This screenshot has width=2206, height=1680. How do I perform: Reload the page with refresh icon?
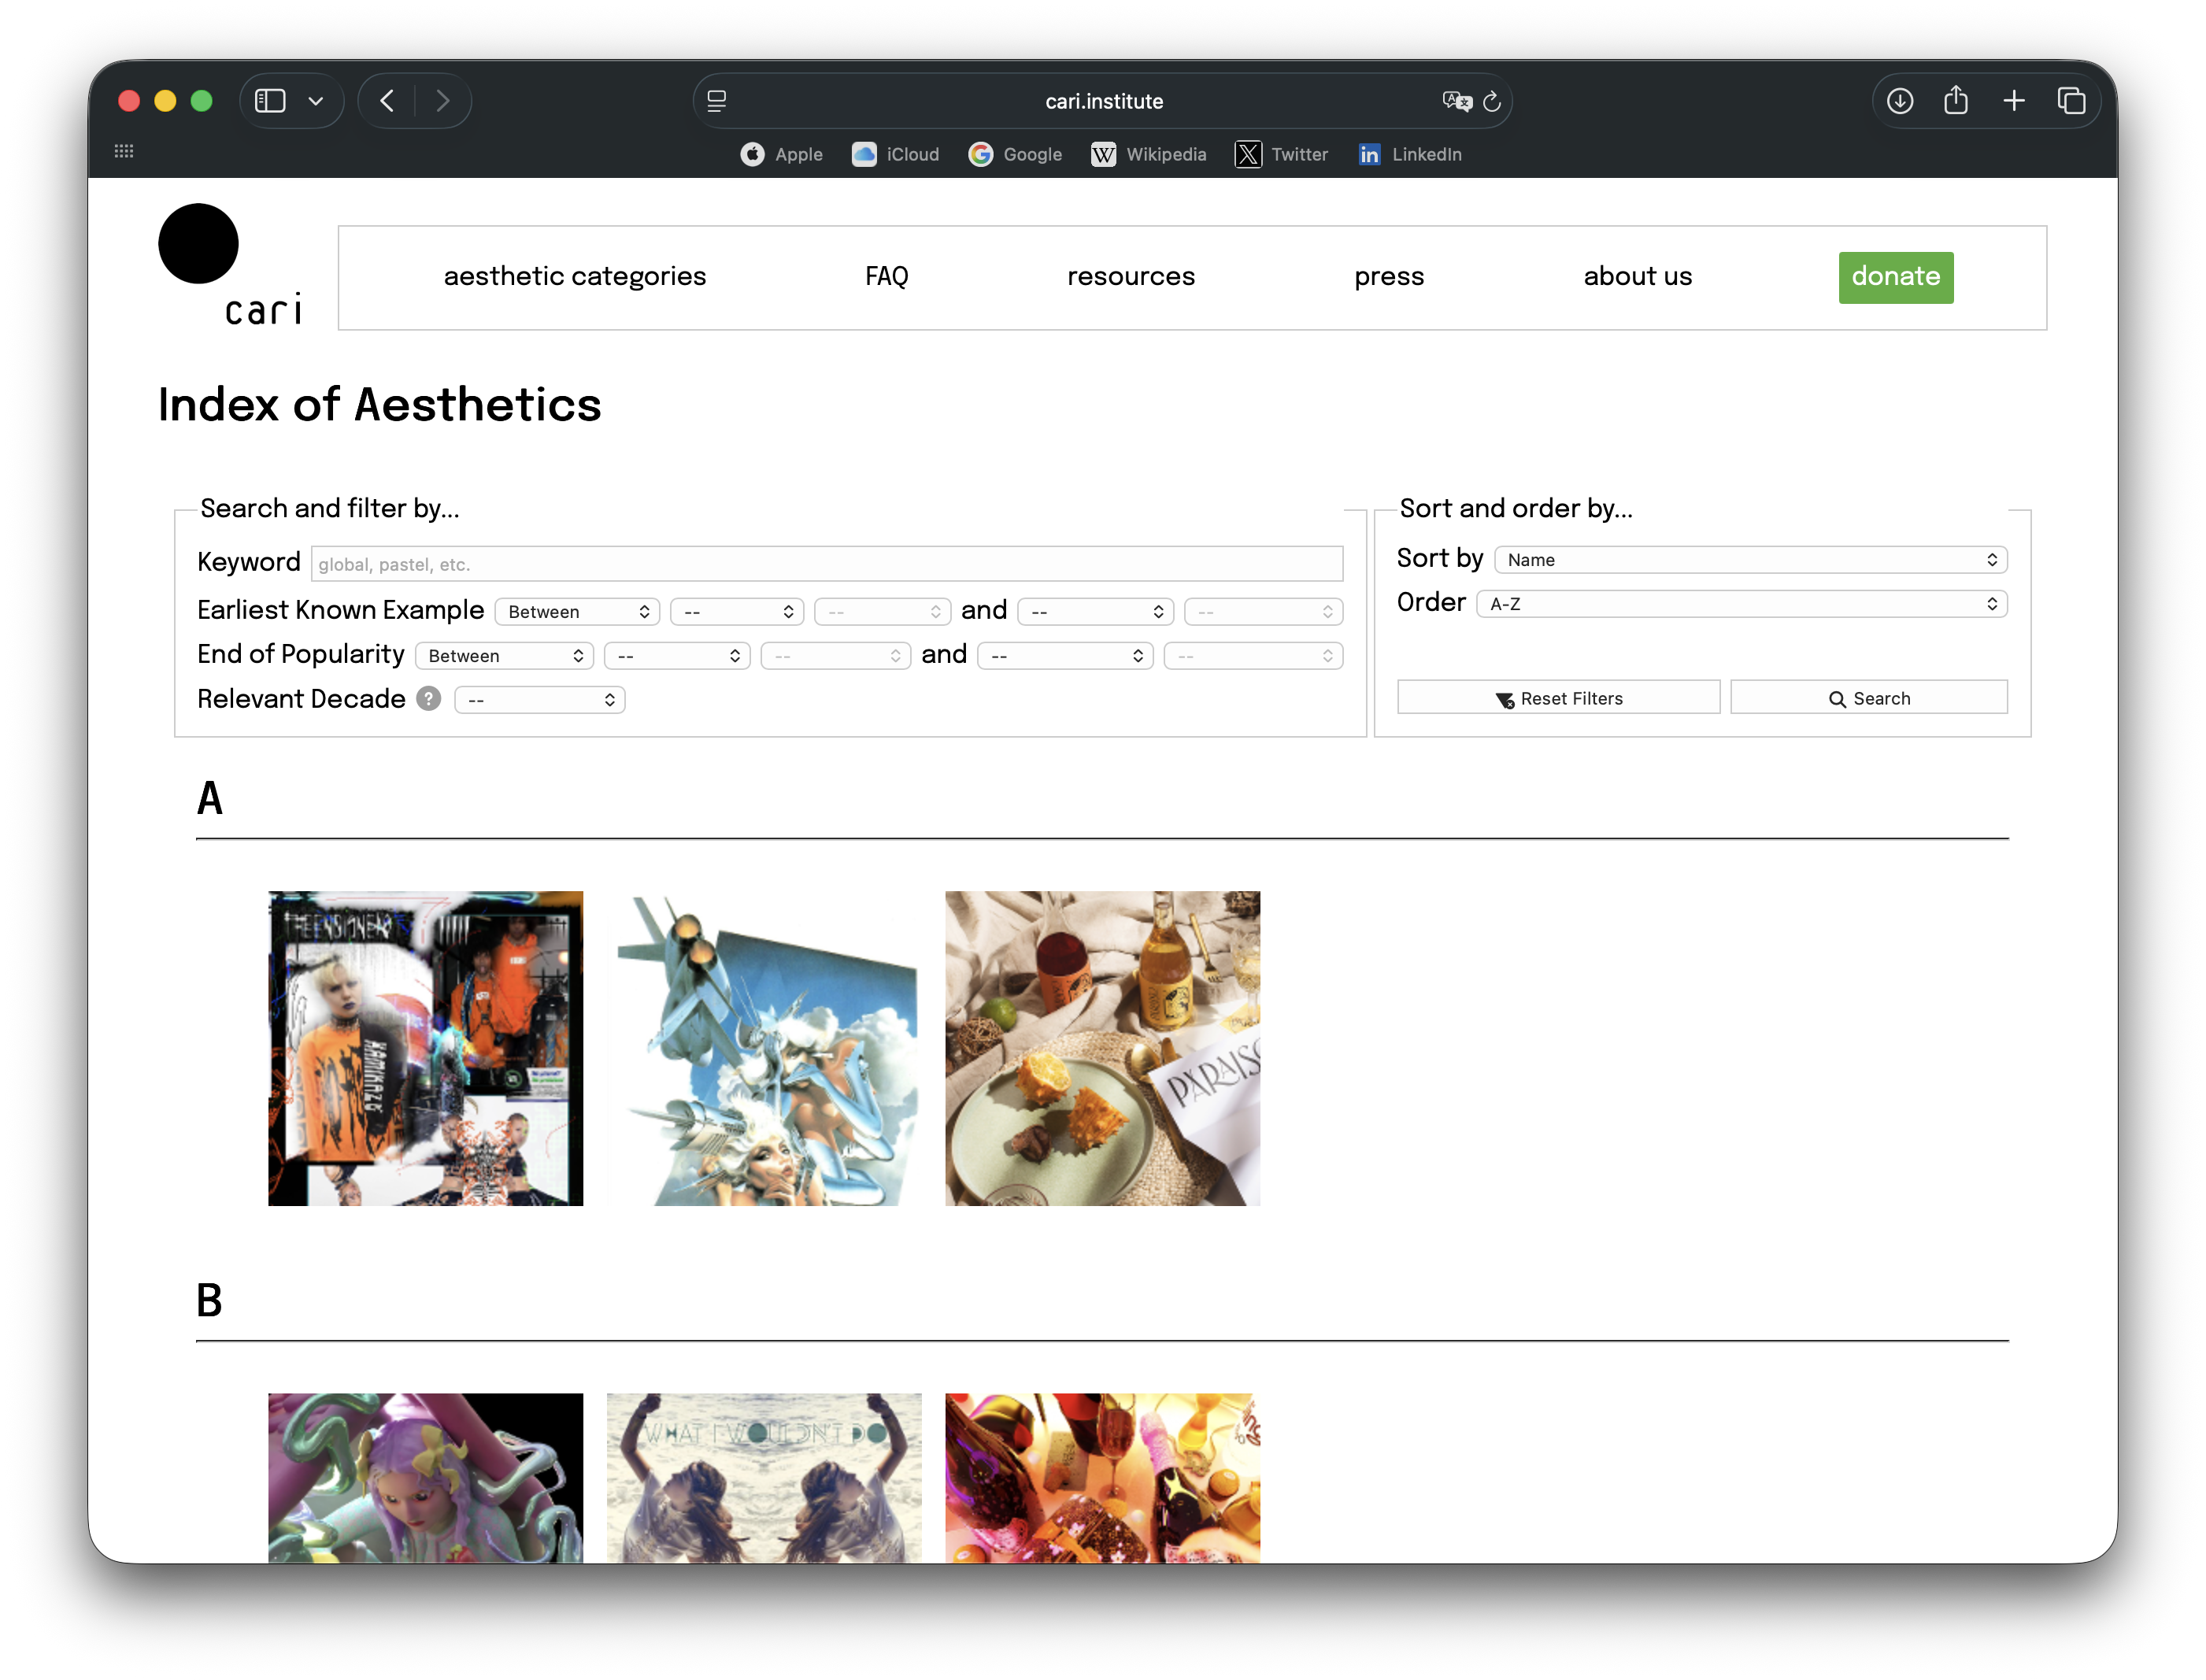coord(1492,101)
